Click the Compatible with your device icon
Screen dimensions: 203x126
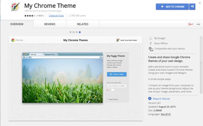click(x=151, y=49)
